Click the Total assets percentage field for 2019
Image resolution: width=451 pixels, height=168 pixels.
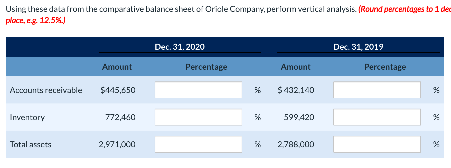[x=377, y=144]
